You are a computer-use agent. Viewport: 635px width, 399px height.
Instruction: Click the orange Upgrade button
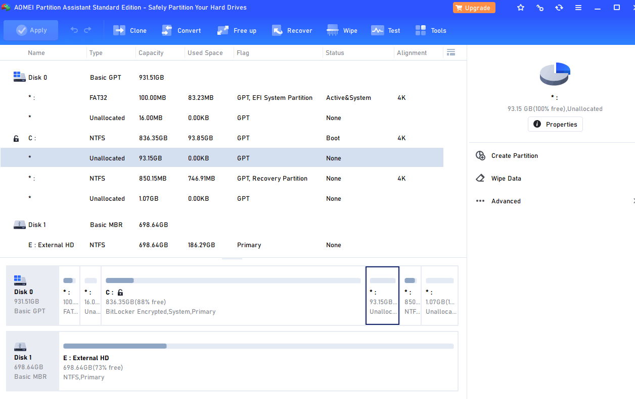coord(474,8)
